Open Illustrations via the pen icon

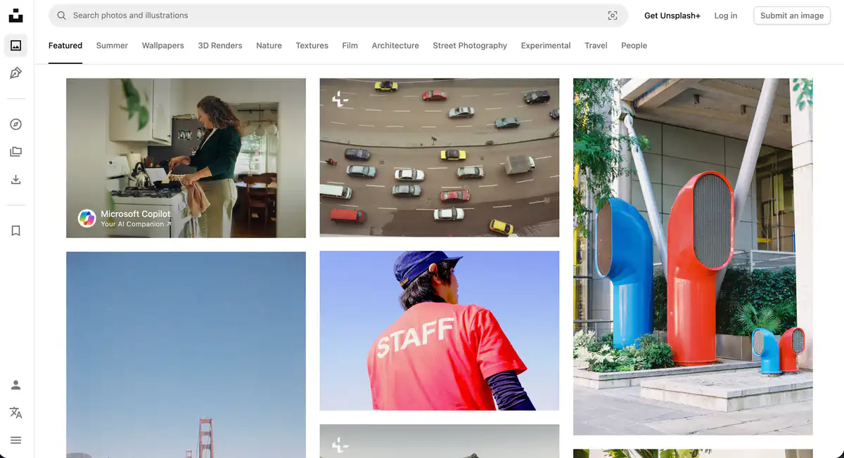pyautogui.click(x=15, y=73)
